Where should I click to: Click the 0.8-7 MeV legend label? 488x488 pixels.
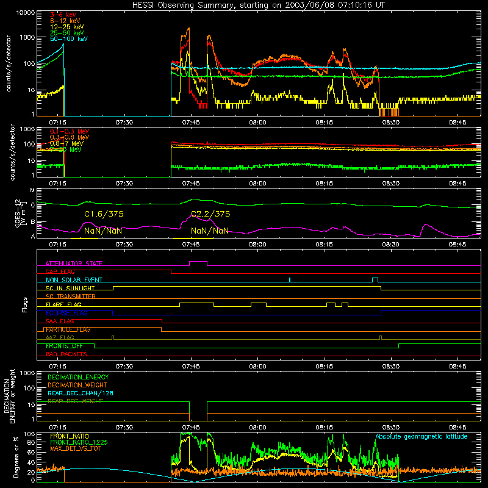[66, 143]
